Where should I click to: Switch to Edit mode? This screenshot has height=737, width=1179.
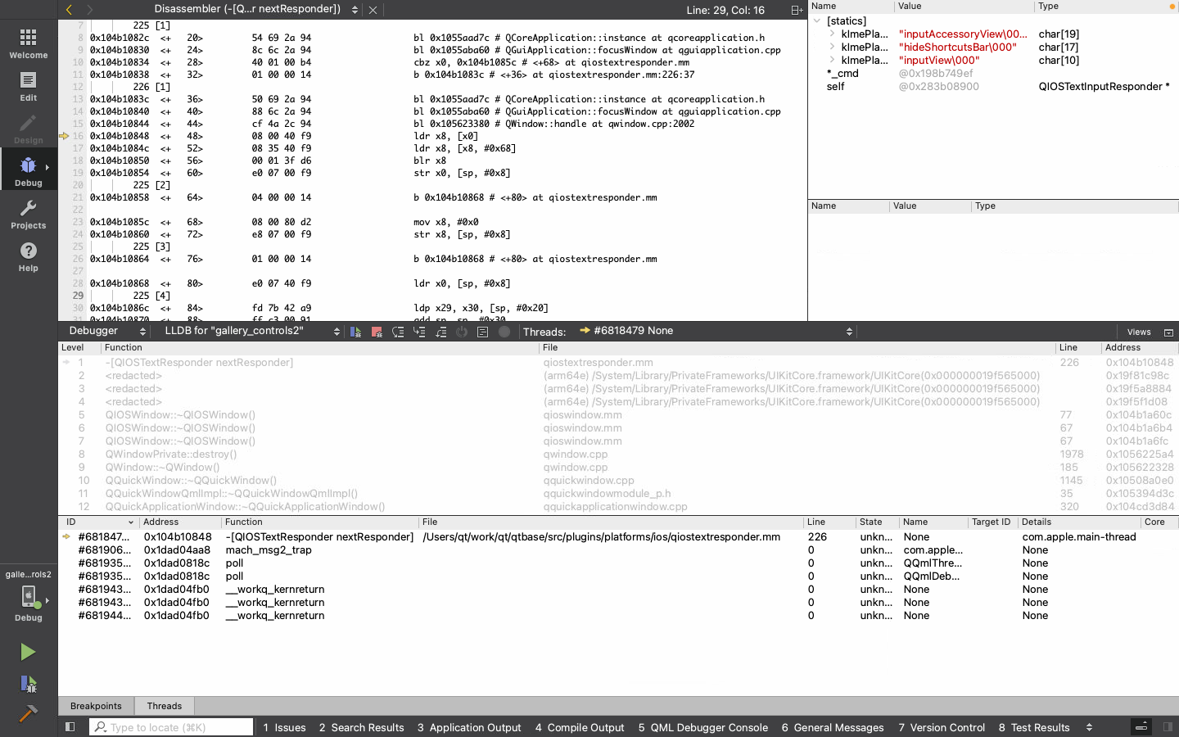coord(29,86)
